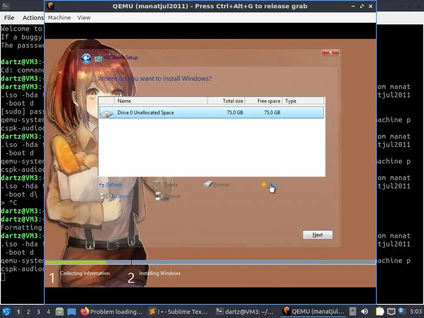
Task: Click the 5:03 clock on the taskbar
Action: pyautogui.click(x=416, y=311)
